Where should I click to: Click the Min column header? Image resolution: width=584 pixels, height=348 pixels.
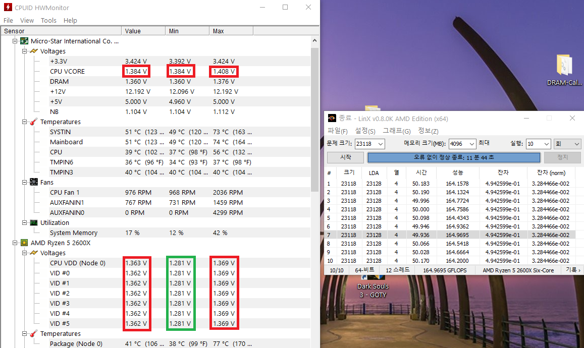pos(187,31)
